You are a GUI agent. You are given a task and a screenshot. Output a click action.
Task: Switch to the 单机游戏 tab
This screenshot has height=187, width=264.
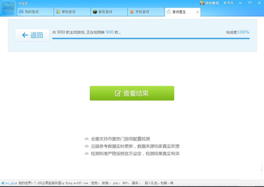[x=72, y=12]
